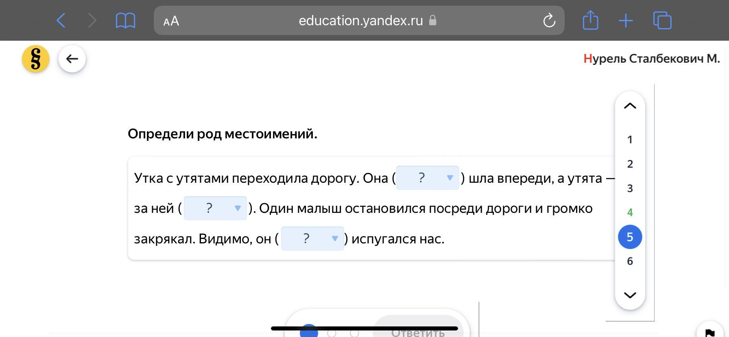Screen dimensions: 729x337
Task: Tap the education.yandex.ru address bar
Action: tap(359, 20)
